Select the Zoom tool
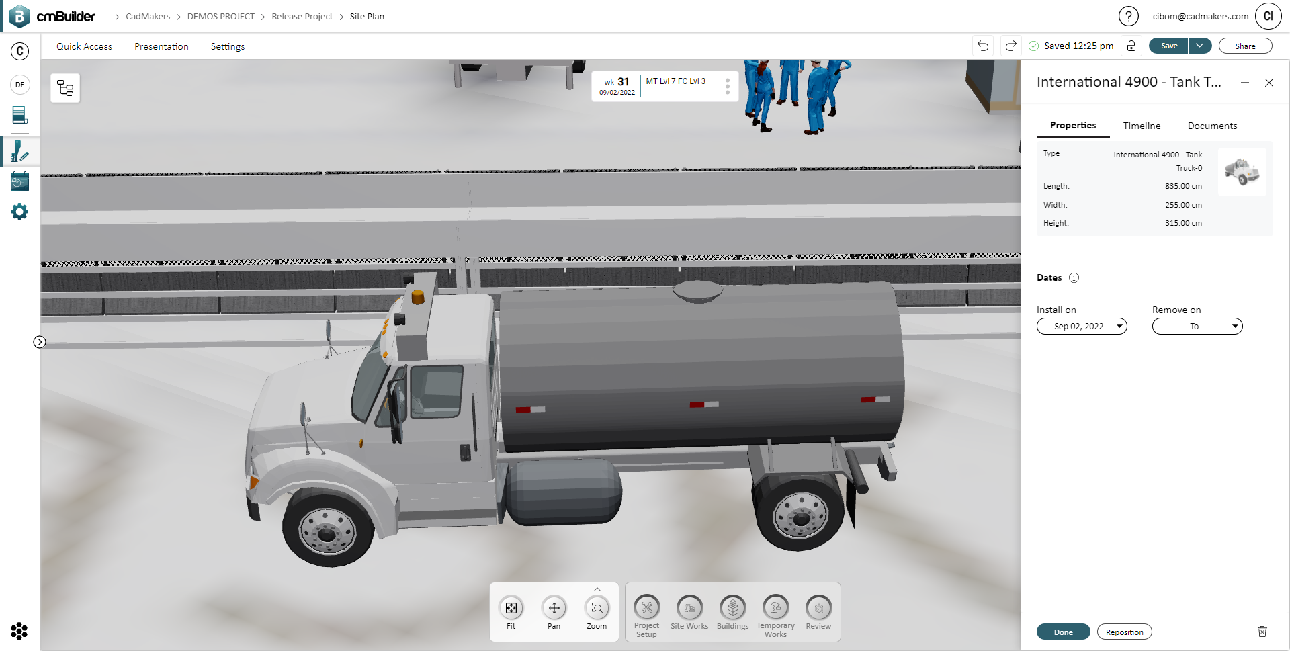This screenshot has width=1290, height=651. click(597, 613)
